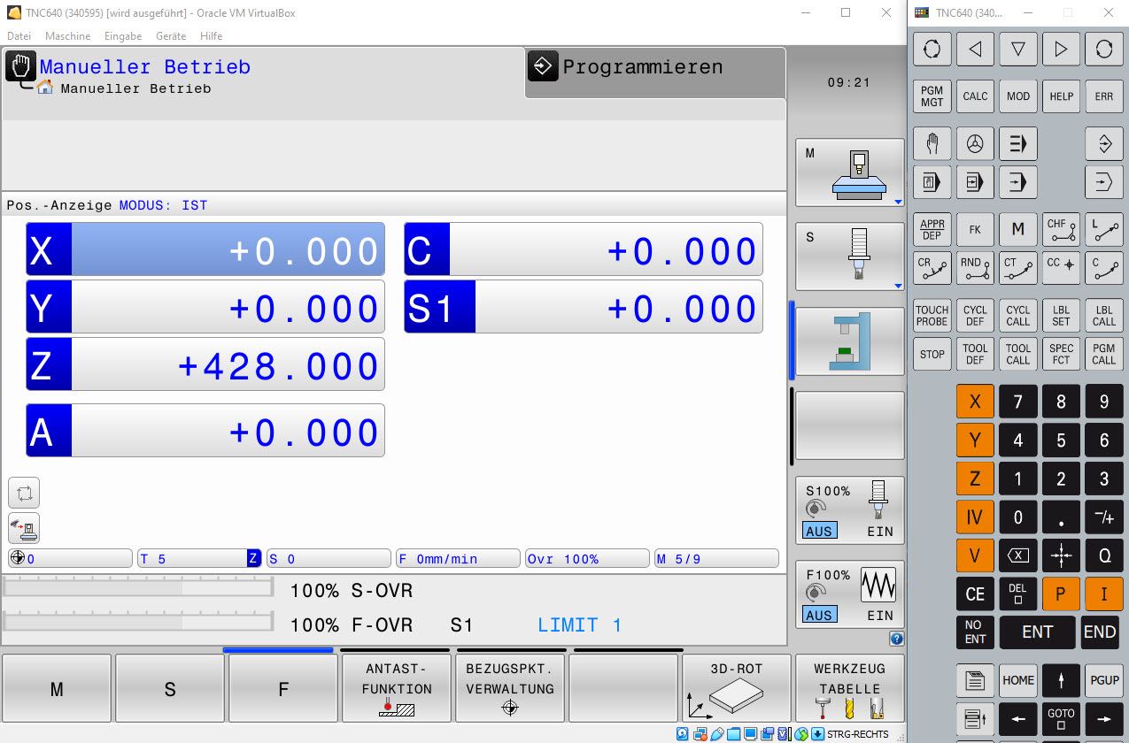Click the CC circle center key
1129x743 pixels.
click(x=1061, y=268)
